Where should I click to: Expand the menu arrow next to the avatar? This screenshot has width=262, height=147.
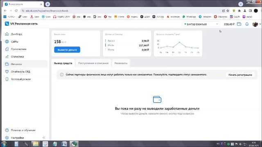260,24
